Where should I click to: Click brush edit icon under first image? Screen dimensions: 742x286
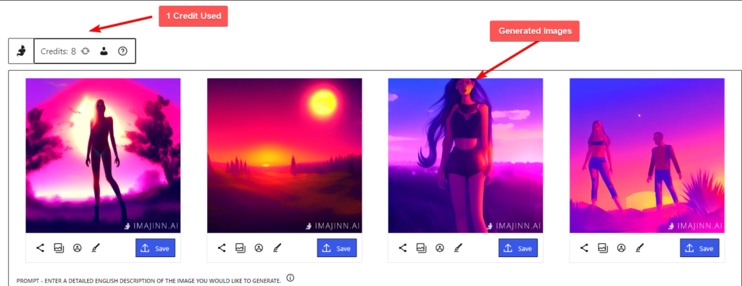(x=95, y=248)
